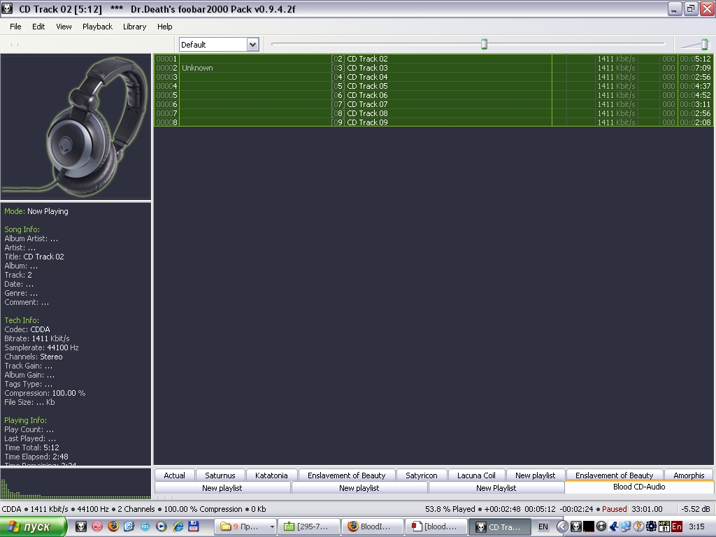The height and width of the screenshot is (537, 716).
Task: Open the Playback menu
Action: [97, 27]
